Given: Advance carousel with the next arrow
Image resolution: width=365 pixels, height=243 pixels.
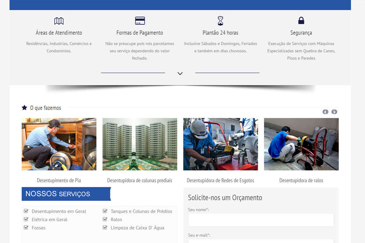Looking at the screenshot, I should pos(334,112).
